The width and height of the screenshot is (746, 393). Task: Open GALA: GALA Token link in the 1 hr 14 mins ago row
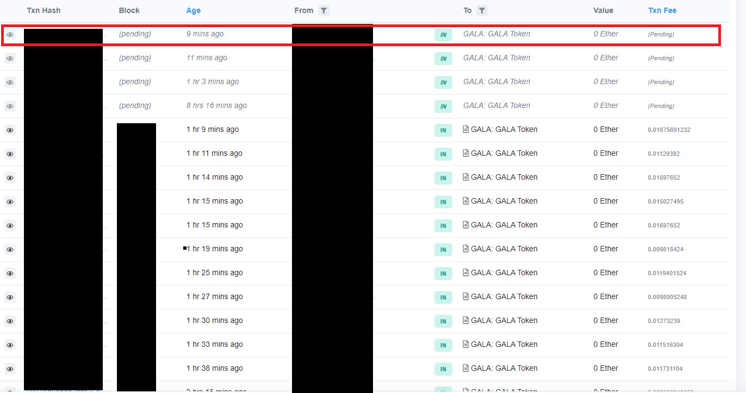click(504, 177)
